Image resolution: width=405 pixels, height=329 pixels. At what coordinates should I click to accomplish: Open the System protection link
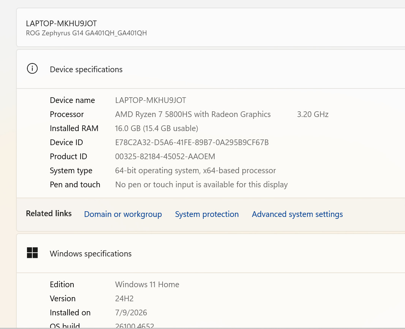coord(207,214)
